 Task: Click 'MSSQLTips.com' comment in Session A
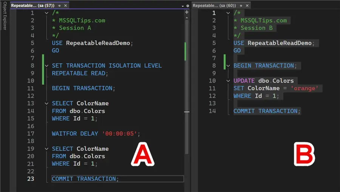point(82,20)
